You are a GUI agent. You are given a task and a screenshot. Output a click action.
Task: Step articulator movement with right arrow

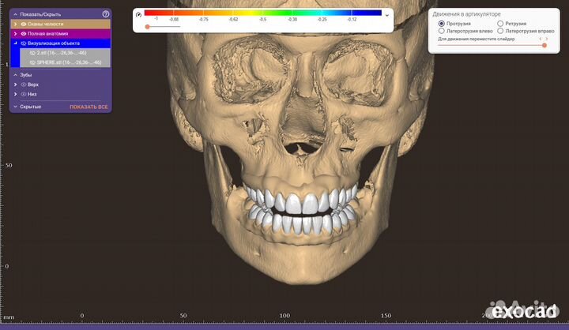click(546, 38)
